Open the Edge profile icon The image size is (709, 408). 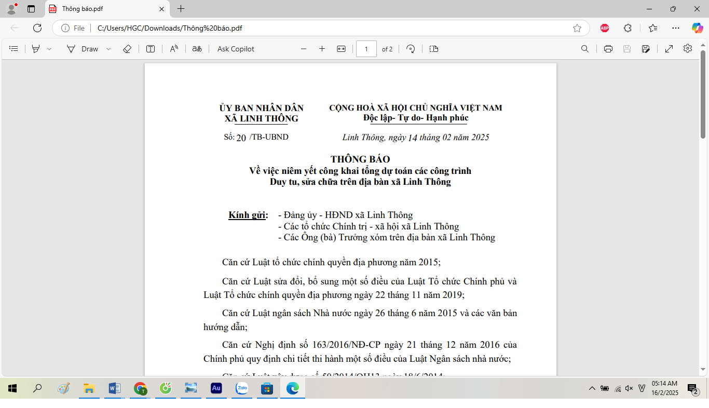point(11,8)
